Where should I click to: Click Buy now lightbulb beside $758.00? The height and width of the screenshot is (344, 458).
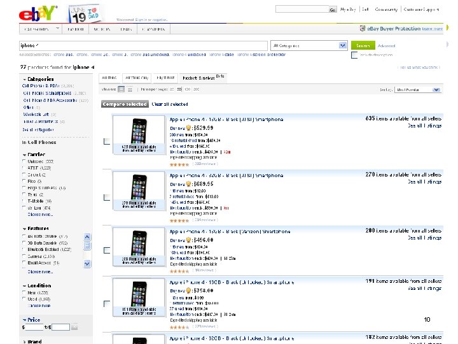tap(189, 290)
